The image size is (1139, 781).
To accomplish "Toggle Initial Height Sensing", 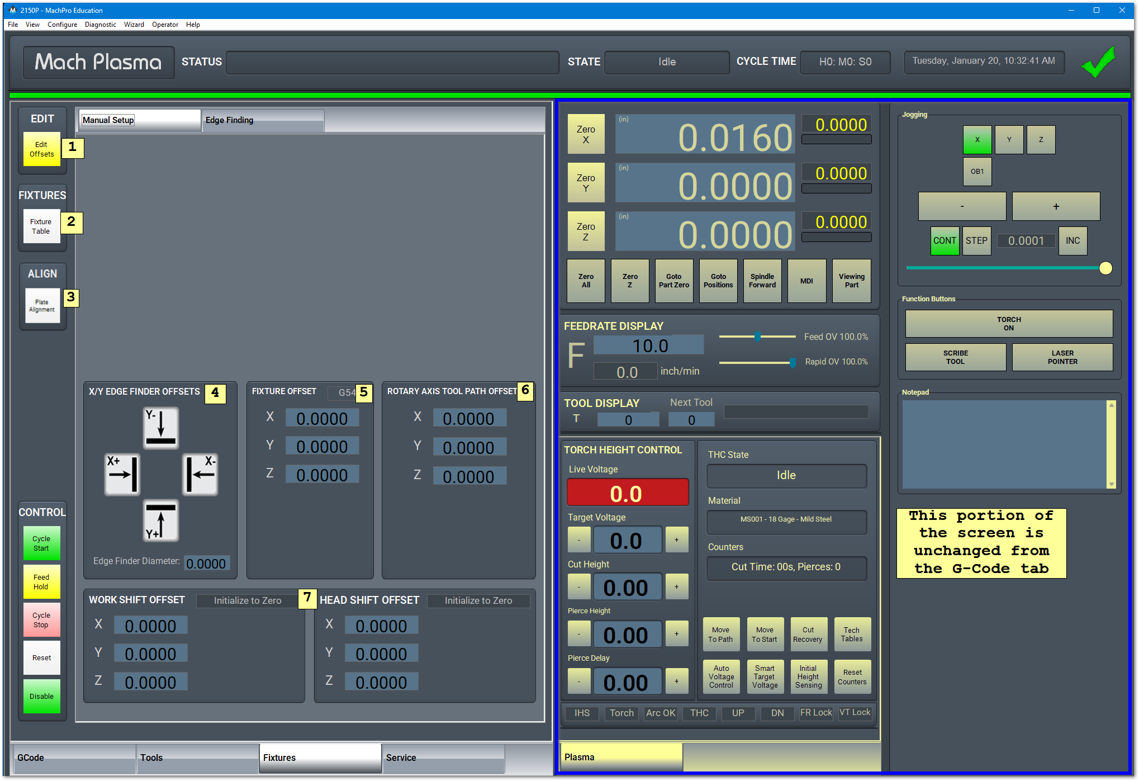I will tap(808, 676).
